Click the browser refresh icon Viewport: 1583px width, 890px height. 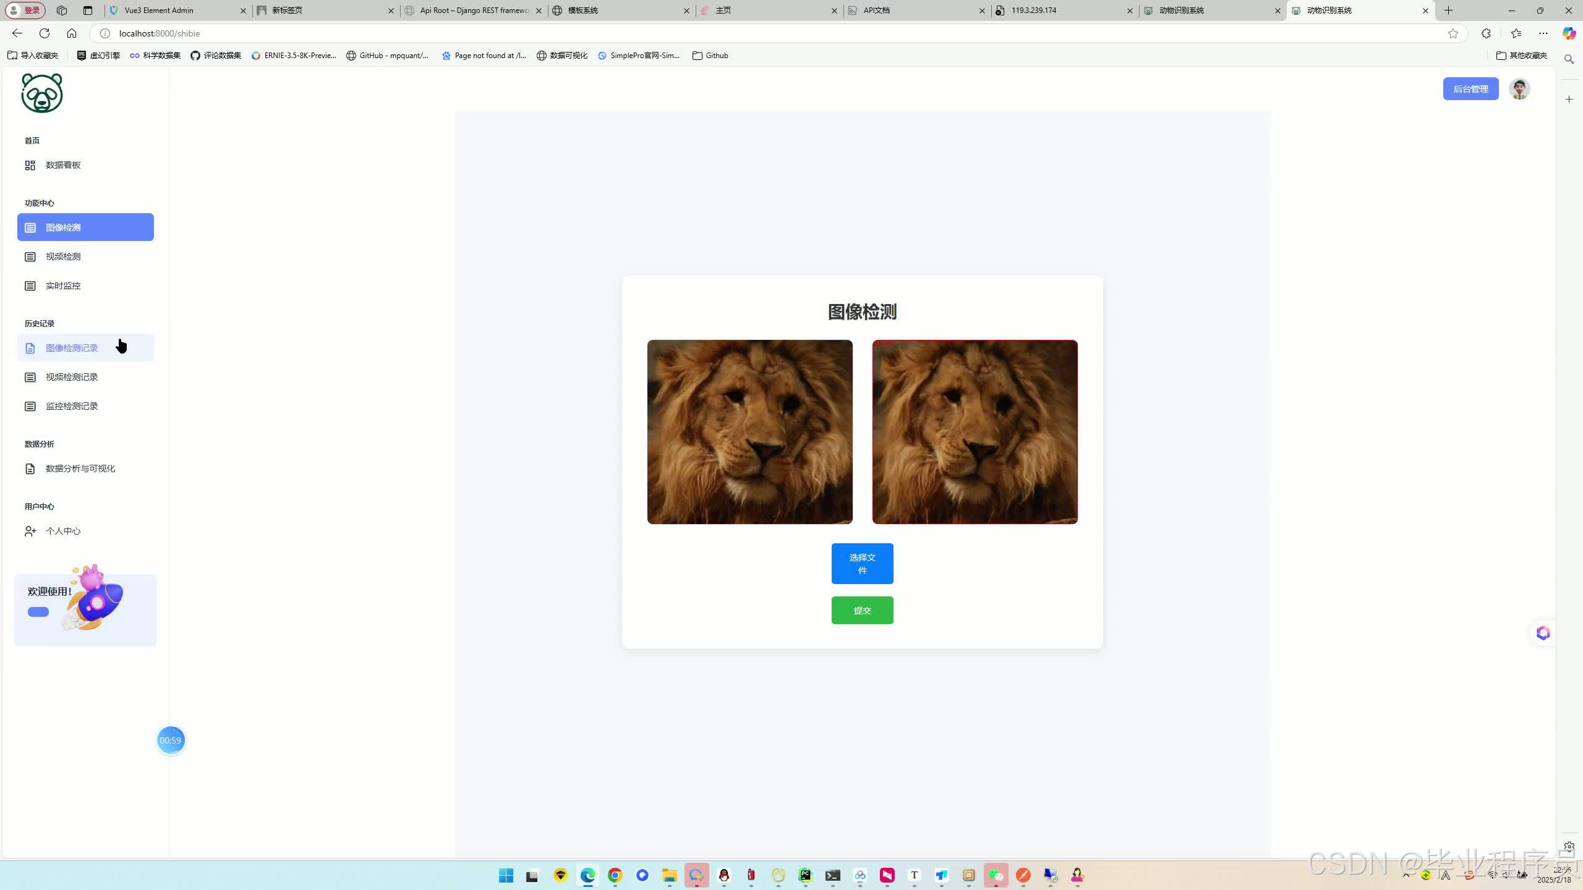[x=45, y=33]
